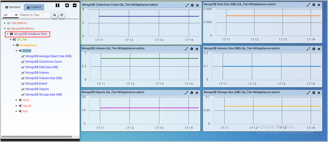Click the minus icon in the tree header
The width and height of the screenshot is (328, 142).
(x=74, y=6)
